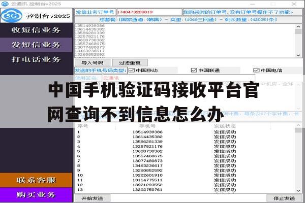
Task: Select row with number 13921293552 in results table
Action: (x=185, y=185)
